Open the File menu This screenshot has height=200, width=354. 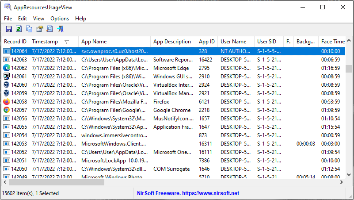click(x=8, y=19)
